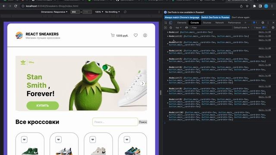Click the Поиск search button
The image size is (276, 155).
click(143, 122)
